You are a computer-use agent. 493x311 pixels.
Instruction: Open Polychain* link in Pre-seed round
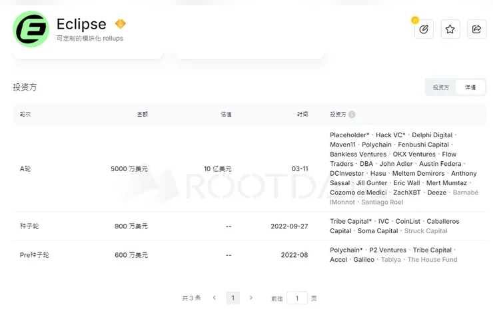[x=346, y=250]
